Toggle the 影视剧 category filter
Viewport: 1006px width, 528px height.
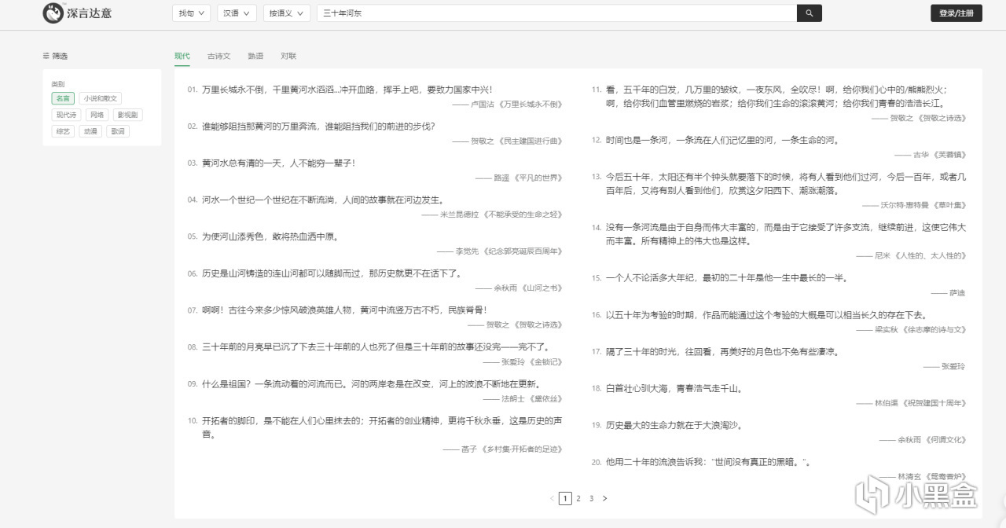(x=126, y=115)
